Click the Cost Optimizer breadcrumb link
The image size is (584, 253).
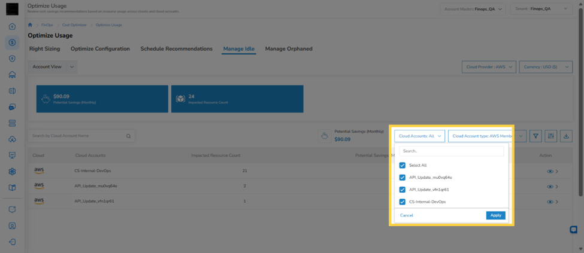[x=74, y=25]
